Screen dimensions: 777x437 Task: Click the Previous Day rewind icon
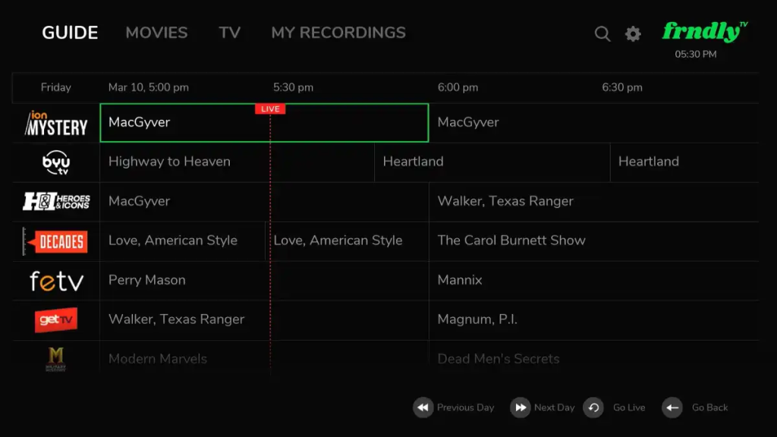coord(423,407)
